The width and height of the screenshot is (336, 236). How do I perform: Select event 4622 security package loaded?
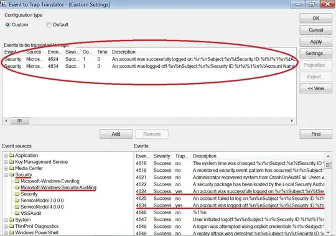pyautogui.click(x=230, y=184)
